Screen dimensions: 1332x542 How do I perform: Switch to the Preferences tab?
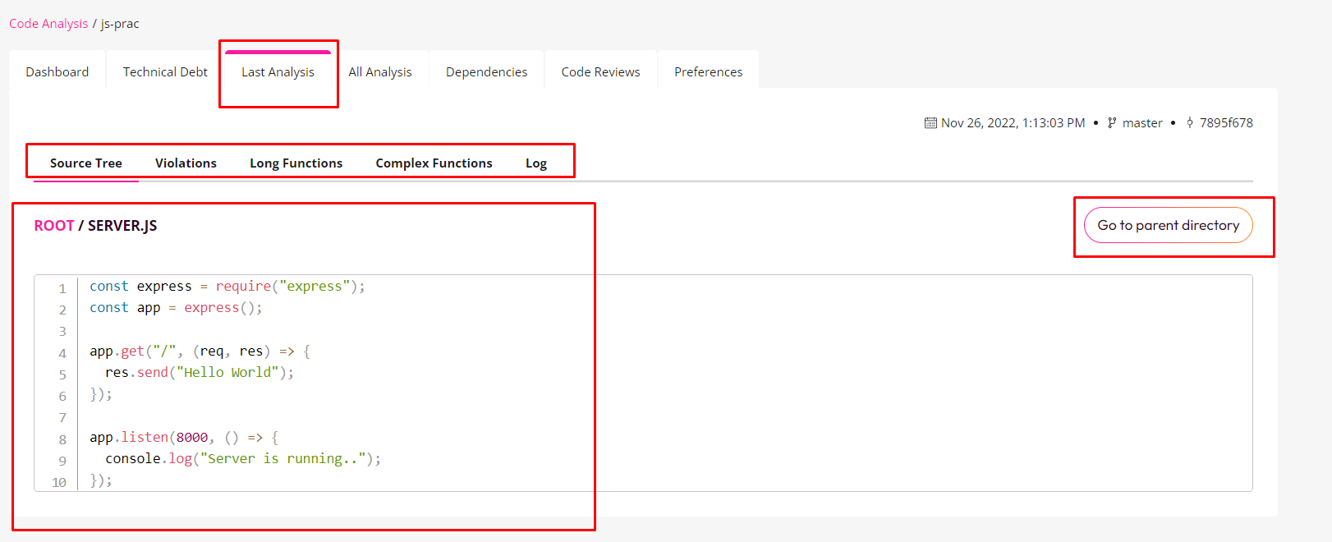(x=709, y=72)
